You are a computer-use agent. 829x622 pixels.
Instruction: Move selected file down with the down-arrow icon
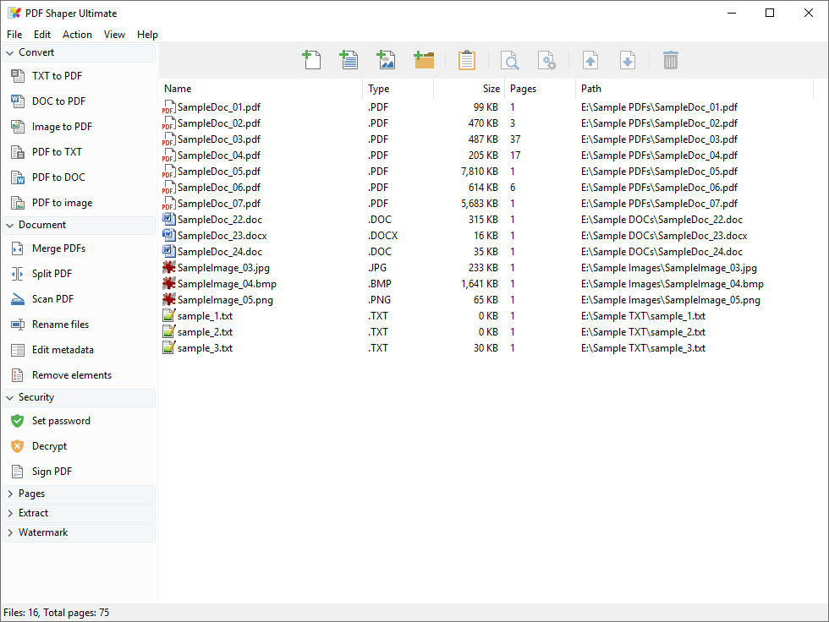(626, 59)
